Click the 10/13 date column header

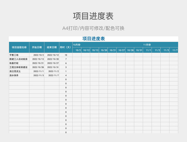coord(95,50)
